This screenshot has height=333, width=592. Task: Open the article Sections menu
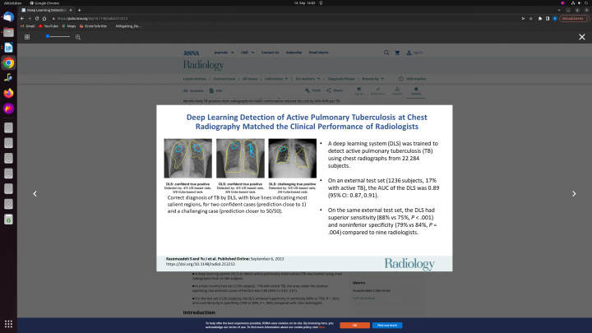pos(193,90)
